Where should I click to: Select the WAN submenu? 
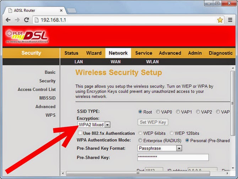(x=115, y=62)
